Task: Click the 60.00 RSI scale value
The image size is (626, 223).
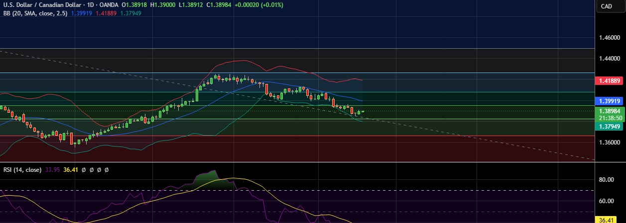Action: pyautogui.click(x=608, y=201)
